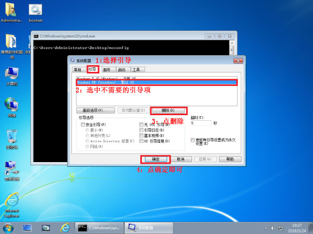Screen dimensions: 313x234
Task: Click the volume speaker tray icon
Action: tap(279, 228)
